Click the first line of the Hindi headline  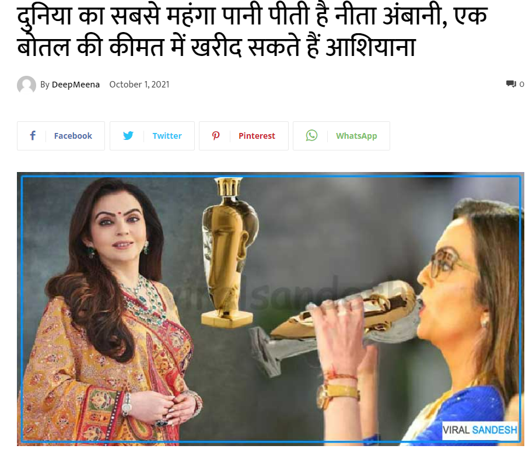[x=253, y=16]
